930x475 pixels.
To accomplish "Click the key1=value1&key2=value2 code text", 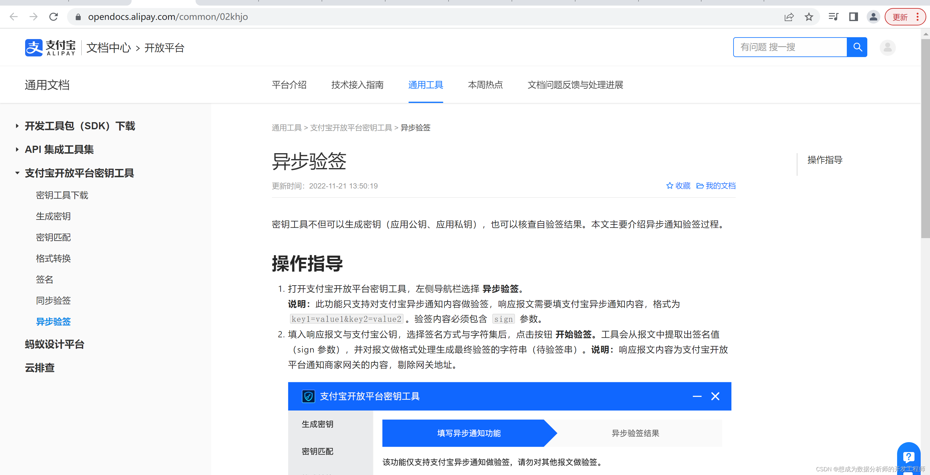I will (x=347, y=319).
